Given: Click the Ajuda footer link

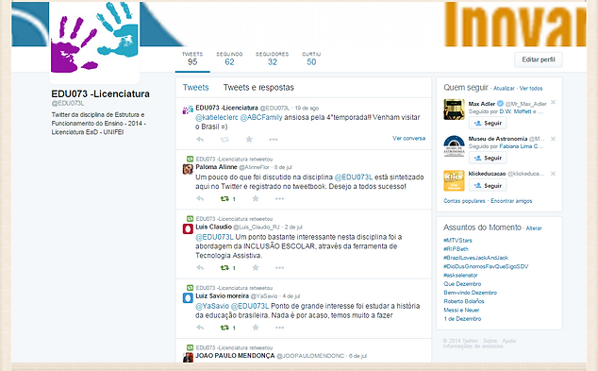Looking at the screenshot, I should 508,341.
